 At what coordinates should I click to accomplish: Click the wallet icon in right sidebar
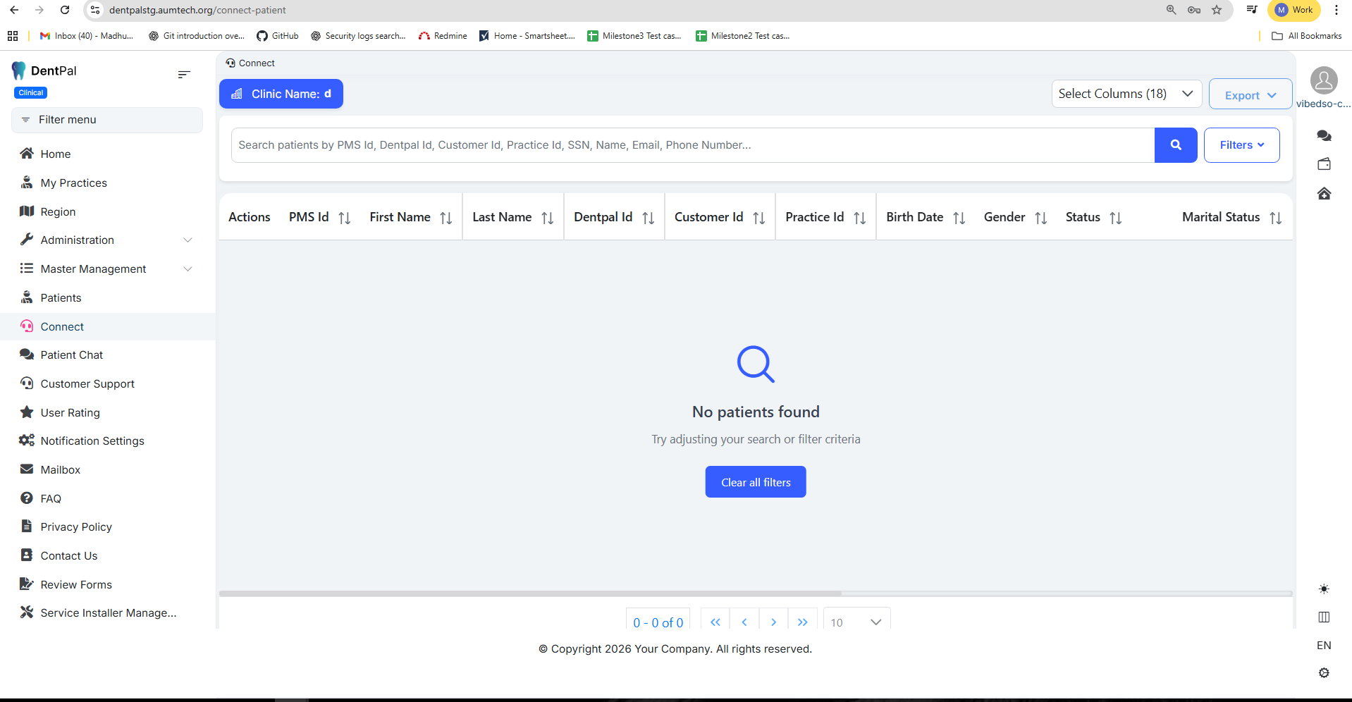point(1324,164)
